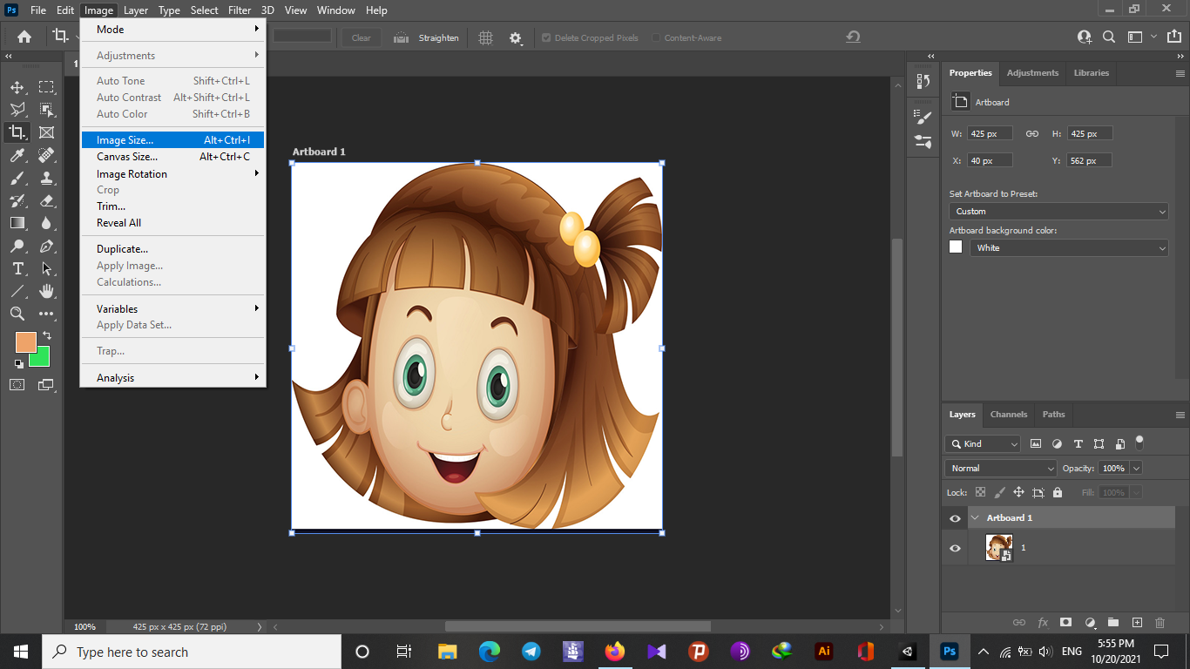The image size is (1190, 669).
Task: Select the Gradient tool
Action: pos(17,223)
